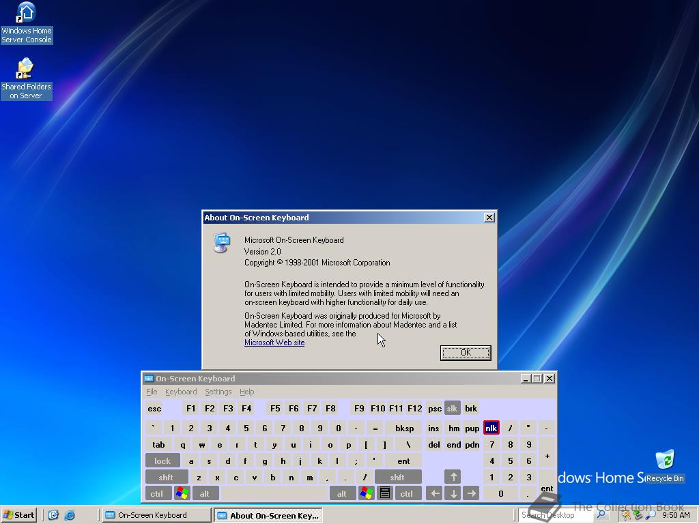
Task: Launch Internet Explorer from quick launch
Action: 70,515
